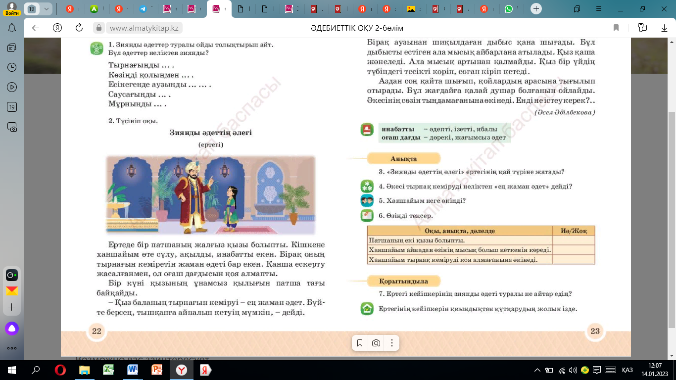Show hidden system tray icons

tap(537, 370)
